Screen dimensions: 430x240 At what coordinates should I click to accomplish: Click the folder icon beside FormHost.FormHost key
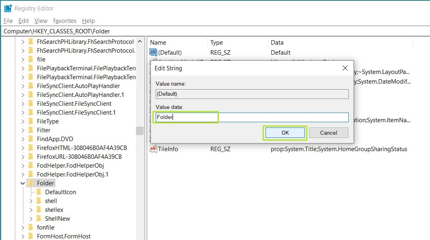(31, 236)
